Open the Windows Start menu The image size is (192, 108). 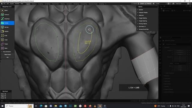[2, 106]
